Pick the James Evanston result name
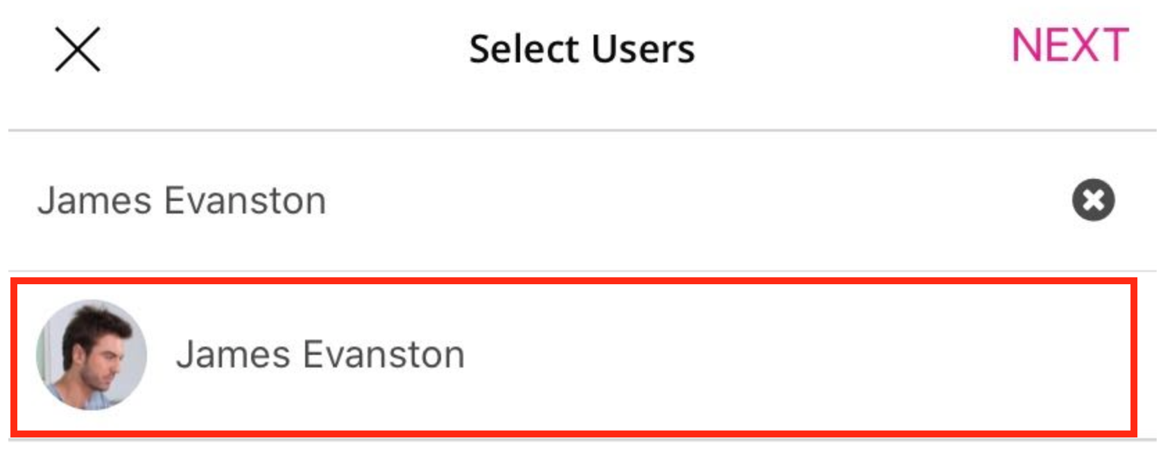Image resolution: width=1161 pixels, height=452 pixels. click(x=320, y=355)
